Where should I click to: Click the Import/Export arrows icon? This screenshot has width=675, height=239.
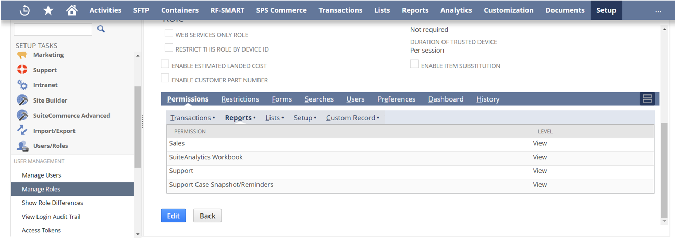coord(22,131)
